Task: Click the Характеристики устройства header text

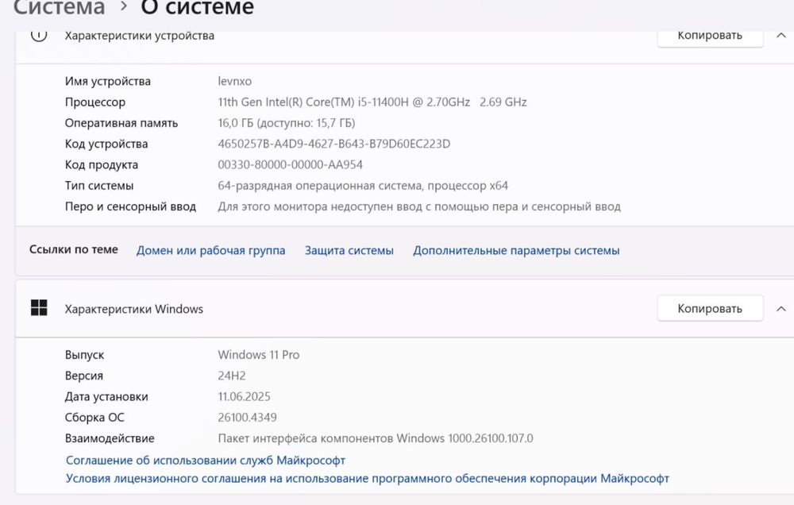Action: coord(139,36)
